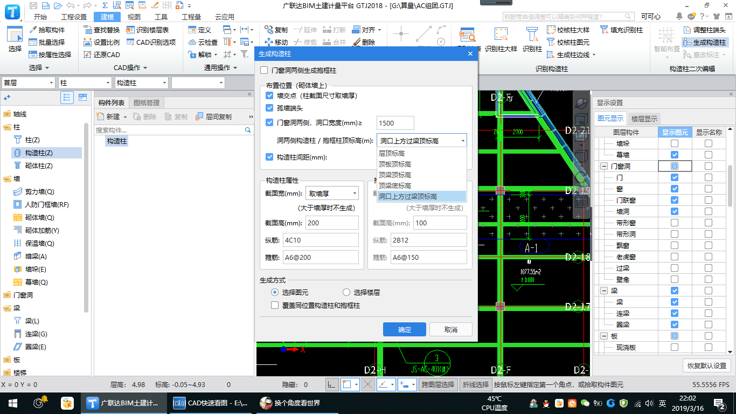Screen dimensions: 736x414
Task: Collapse 洞两侧构造柱顶标高 dropdown arrow
Action: (x=463, y=141)
